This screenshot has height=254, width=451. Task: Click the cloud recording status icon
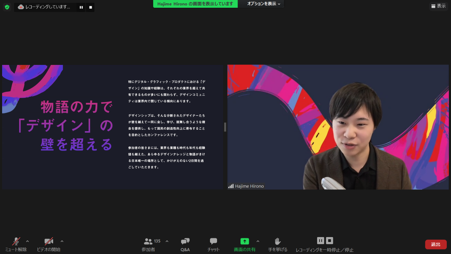pyautogui.click(x=21, y=7)
